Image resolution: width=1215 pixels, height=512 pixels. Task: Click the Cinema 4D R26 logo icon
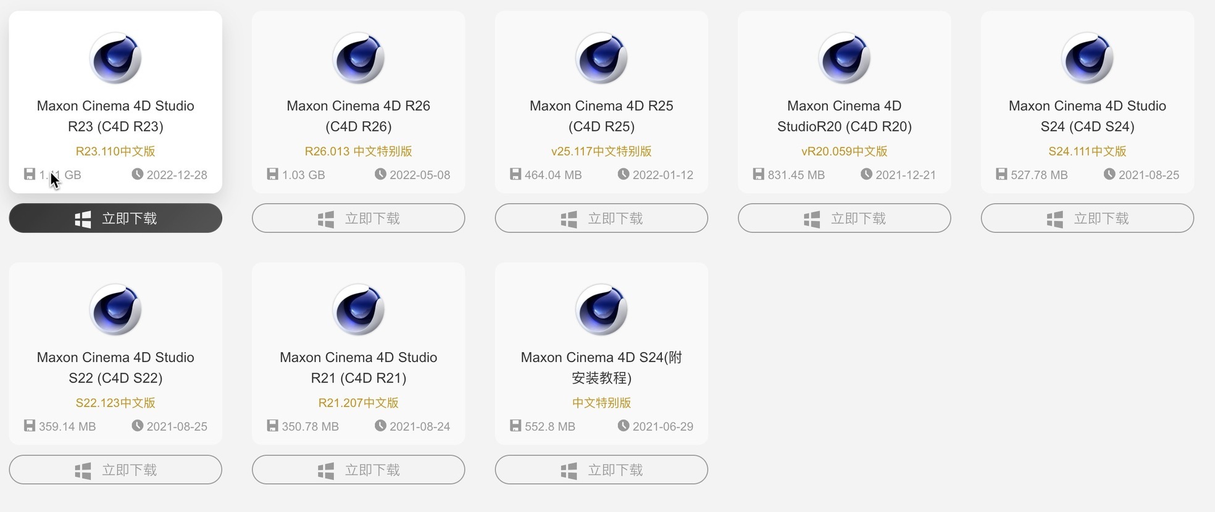358,58
